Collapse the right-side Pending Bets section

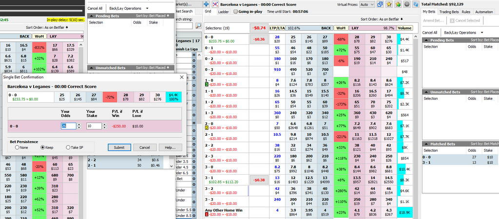pos(425,40)
